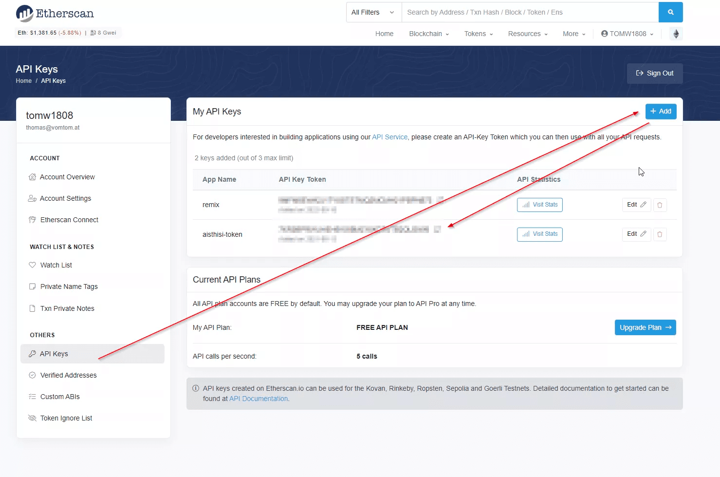This screenshot has height=477, width=720.
Task: Open the All Filters dropdown
Action: coord(373,12)
